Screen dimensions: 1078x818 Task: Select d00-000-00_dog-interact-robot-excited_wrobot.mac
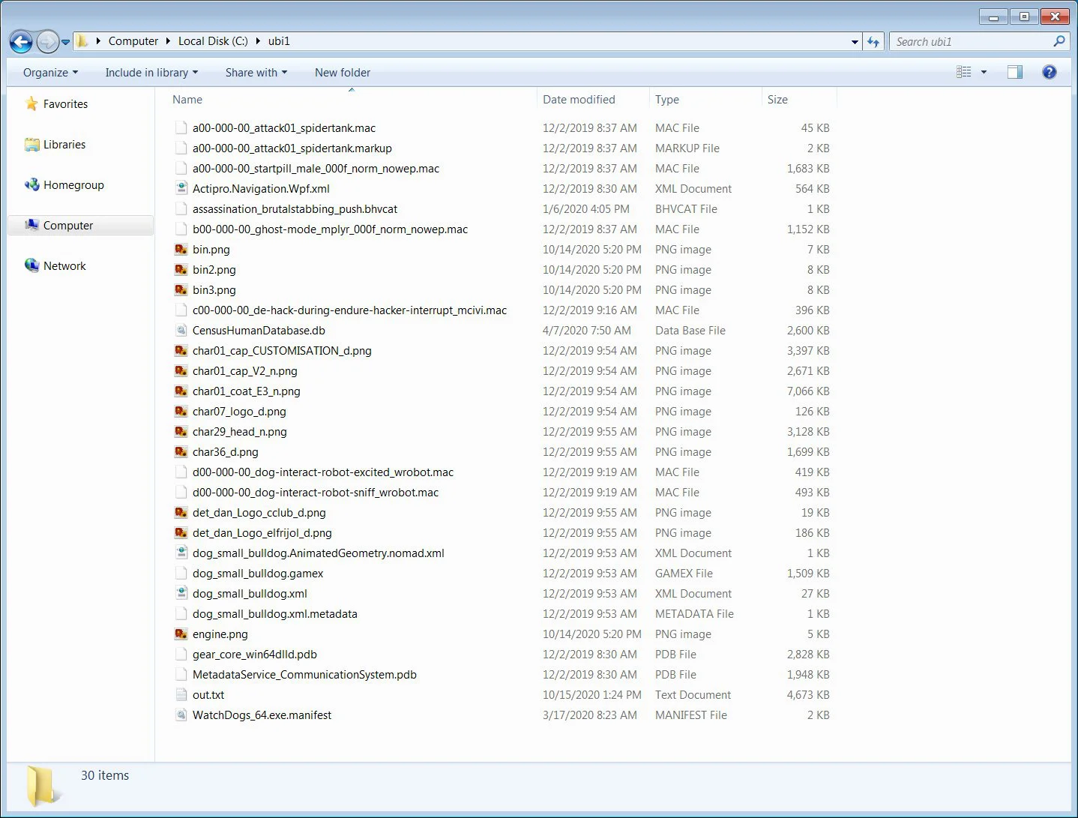323,472
